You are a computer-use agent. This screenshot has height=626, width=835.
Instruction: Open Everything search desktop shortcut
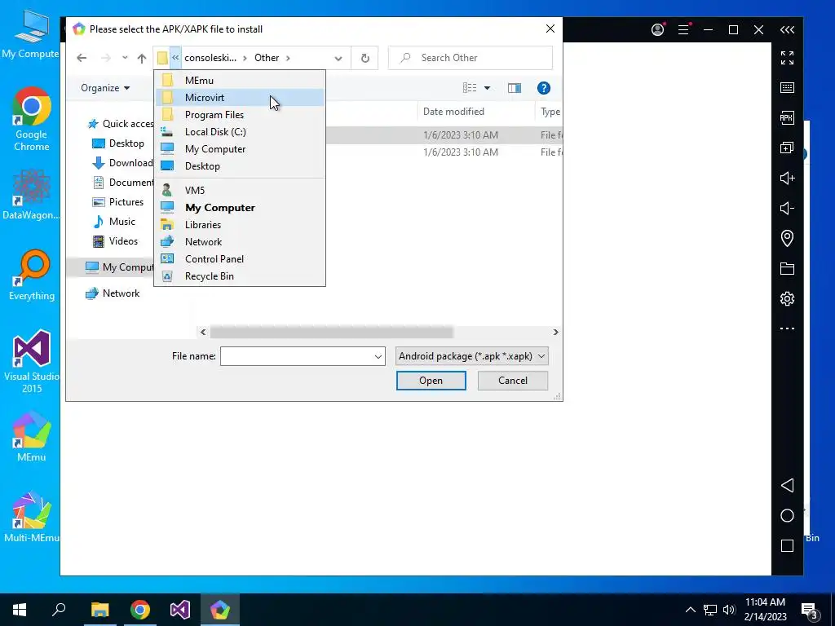(x=32, y=275)
